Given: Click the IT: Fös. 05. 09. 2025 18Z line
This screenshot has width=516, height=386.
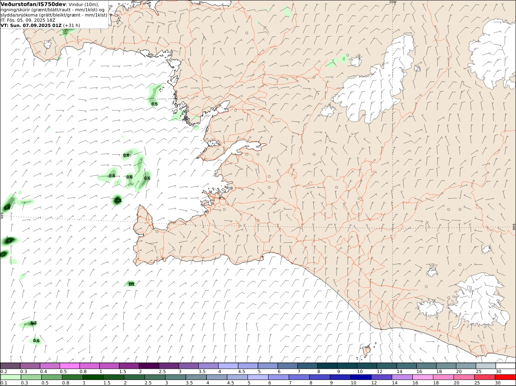Looking at the screenshot, I should (28, 20).
